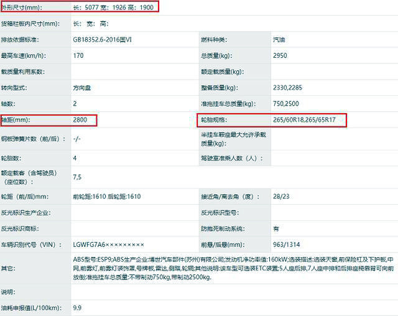Select the 半挂车鞍座最大允许承载质量 label
The height and width of the screenshot is (316, 398).
[234, 139]
